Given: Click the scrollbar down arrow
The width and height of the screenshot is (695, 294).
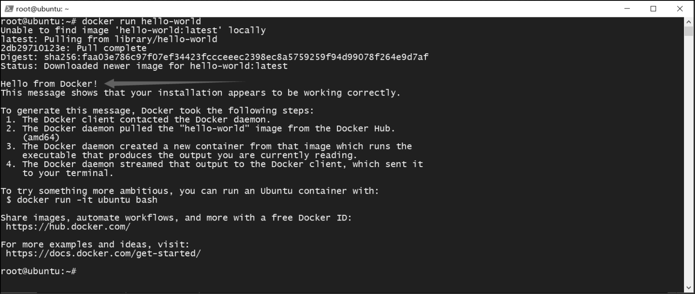Looking at the screenshot, I should (x=689, y=289).
